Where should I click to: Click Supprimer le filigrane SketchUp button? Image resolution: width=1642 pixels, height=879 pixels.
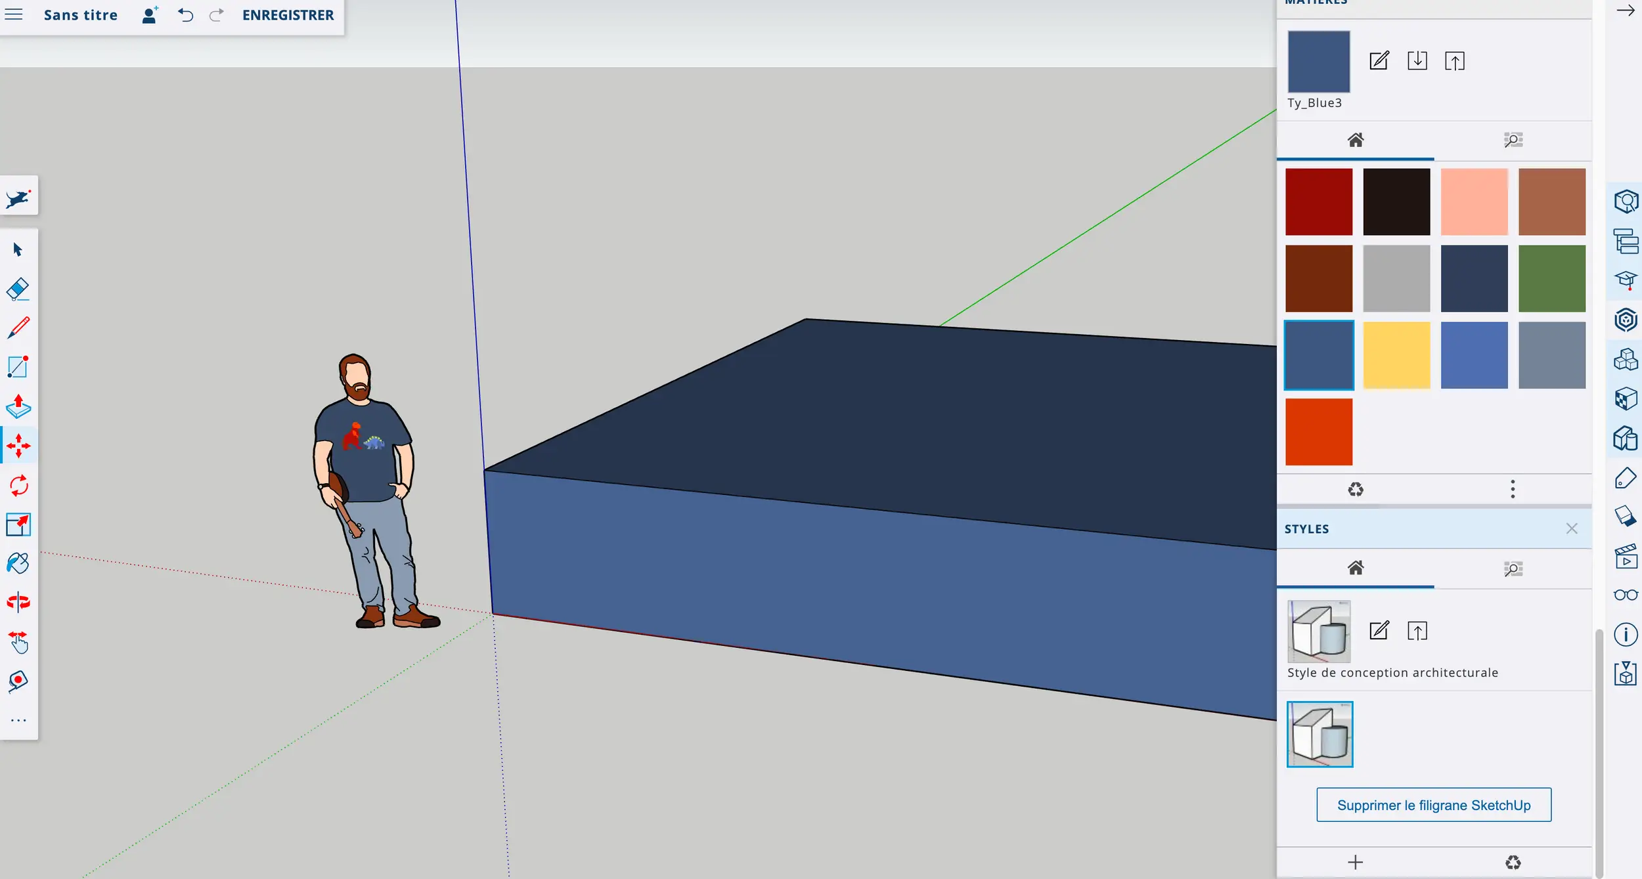click(1434, 805)
